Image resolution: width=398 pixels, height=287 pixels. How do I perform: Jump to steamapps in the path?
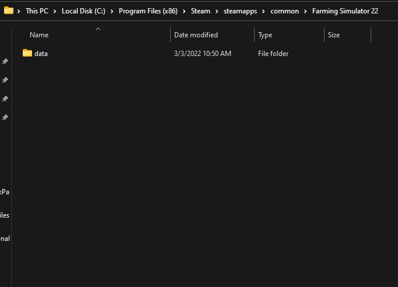pos(240,11)
